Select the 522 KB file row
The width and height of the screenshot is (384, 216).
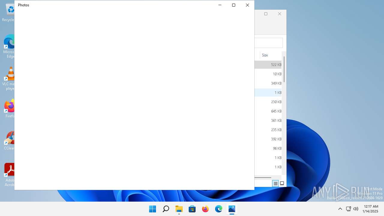click(x=268, y=65)
